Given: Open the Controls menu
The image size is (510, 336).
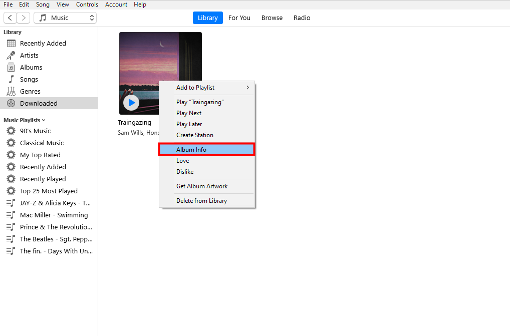Looking at the screenshot, I should [87, 5].
